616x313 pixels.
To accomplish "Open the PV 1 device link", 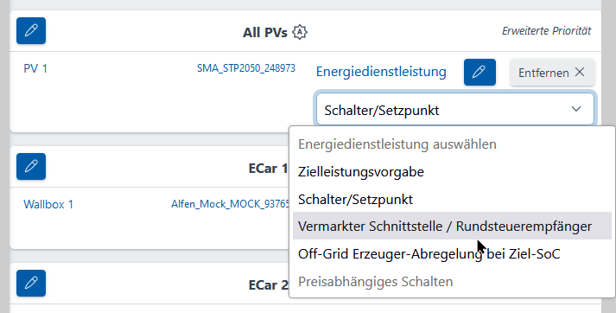I will click(x=35, y=68).
